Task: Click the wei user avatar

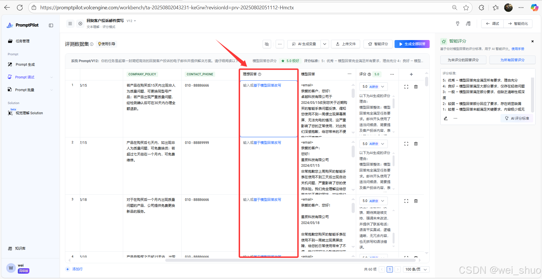Action: [x=11, y=268]
